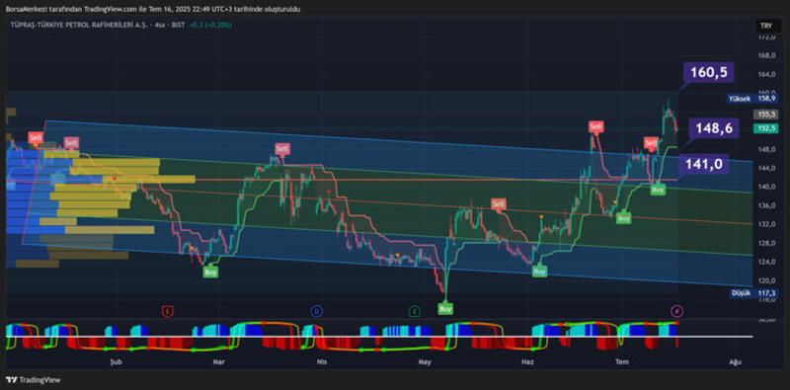Click the Sell label near the April peak
Image resolution: width=790 pixels, height=390 pixels.
pyautogui.click(x=282, y=149)
